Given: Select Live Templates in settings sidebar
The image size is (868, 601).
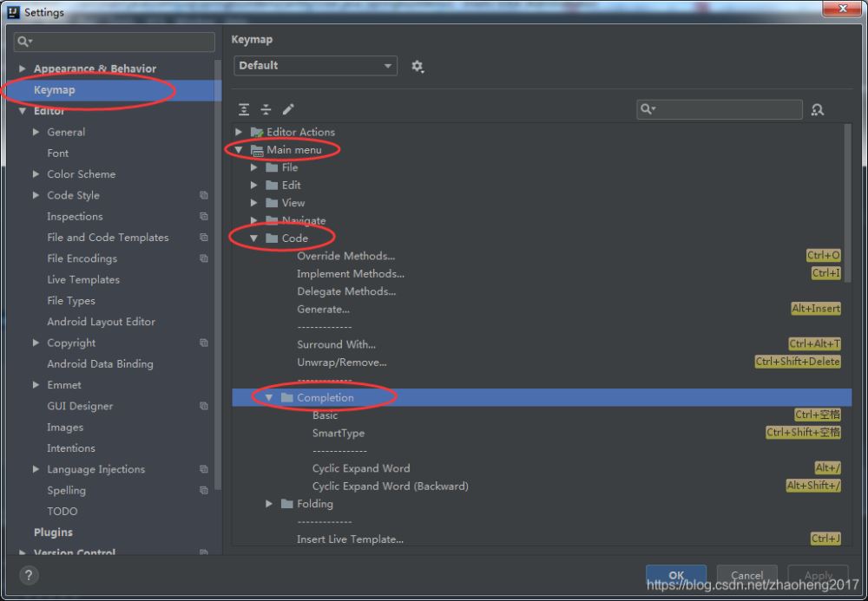Looking at the screenshot, I should (x=83, y=280).
